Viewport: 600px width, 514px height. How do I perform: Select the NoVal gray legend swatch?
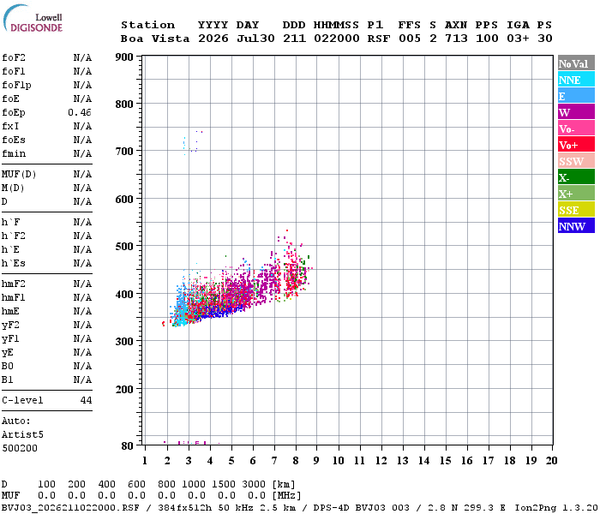[576, 63]
